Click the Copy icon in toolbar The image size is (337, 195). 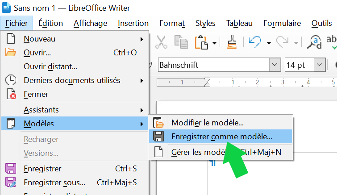coord(181,42)
